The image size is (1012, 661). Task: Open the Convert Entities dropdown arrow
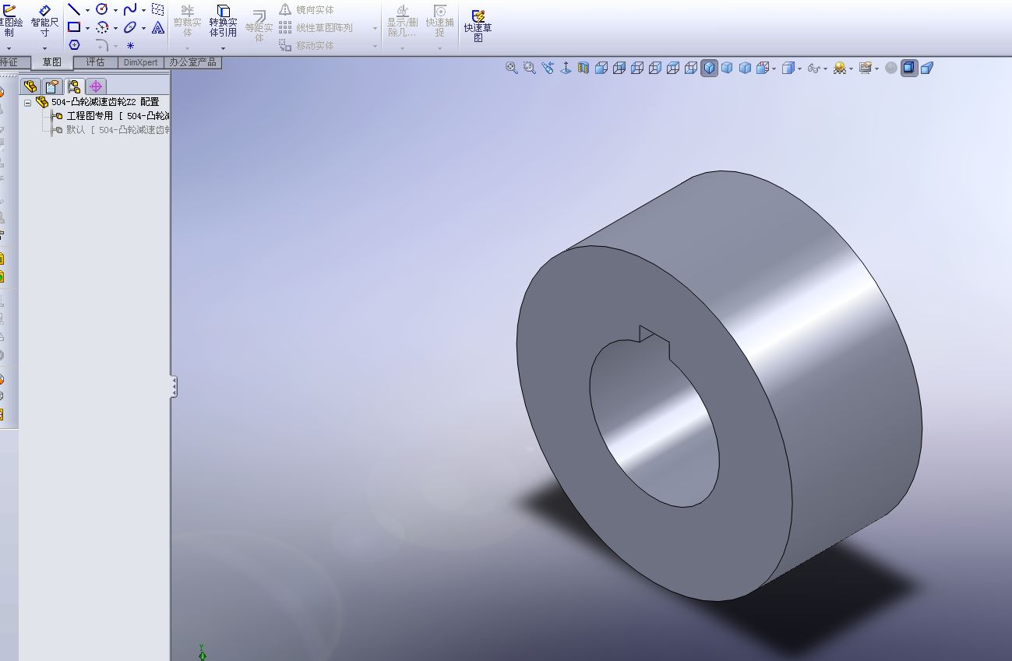[x=223, y=48]
